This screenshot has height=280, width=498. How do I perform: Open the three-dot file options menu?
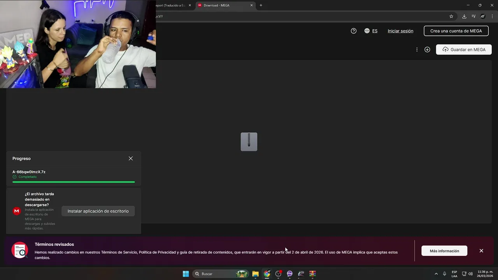[417, 50]
